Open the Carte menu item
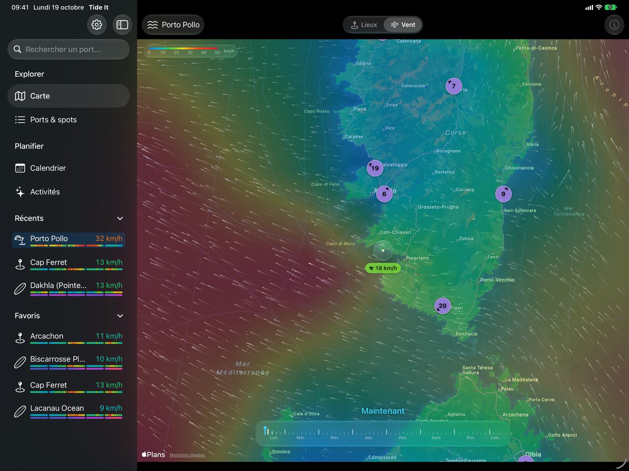Viewport: 629px width, 471px height. pos(69,96)
